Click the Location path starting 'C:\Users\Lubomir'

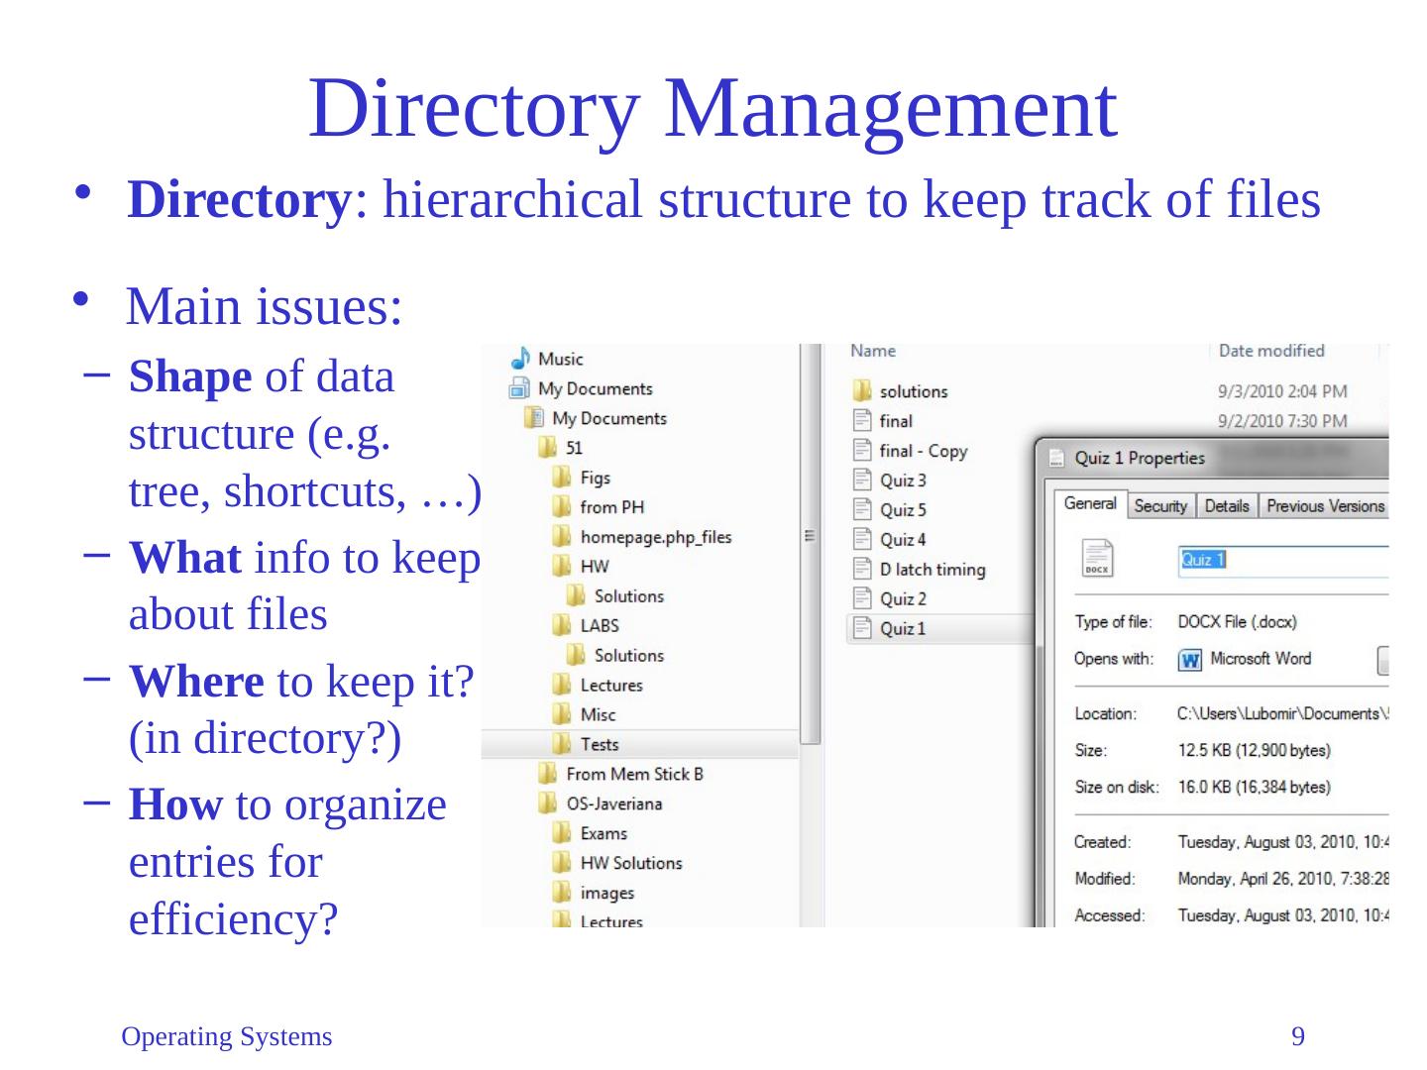pyautogui.click(x=1283, y=713)
